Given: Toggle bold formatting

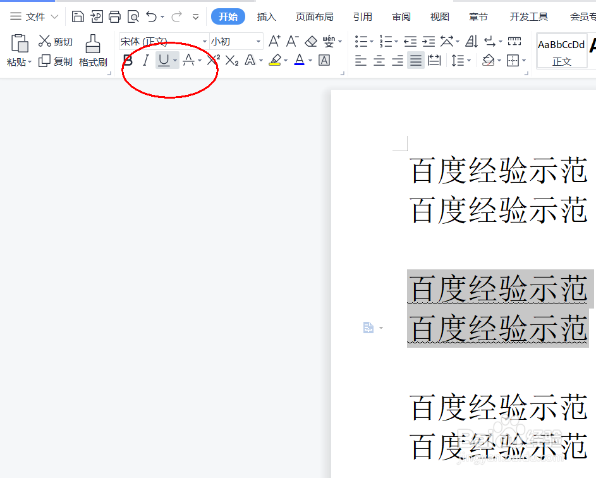Looking at the screenshot, I should pyautogui.click(x=128, y=60).
